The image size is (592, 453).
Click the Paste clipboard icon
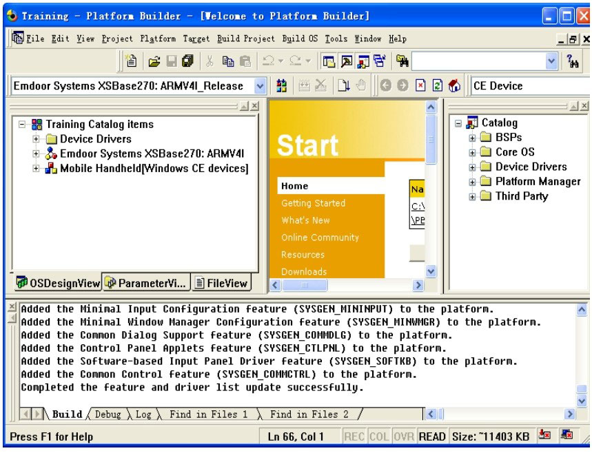(x=245, y=61)
